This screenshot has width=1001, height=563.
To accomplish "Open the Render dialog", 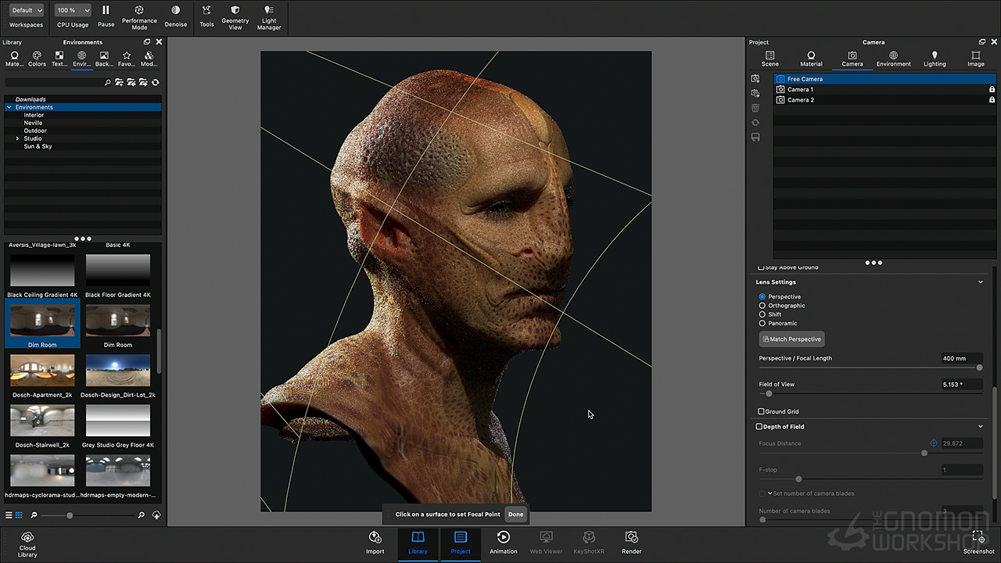I will [x=631, y=537].
